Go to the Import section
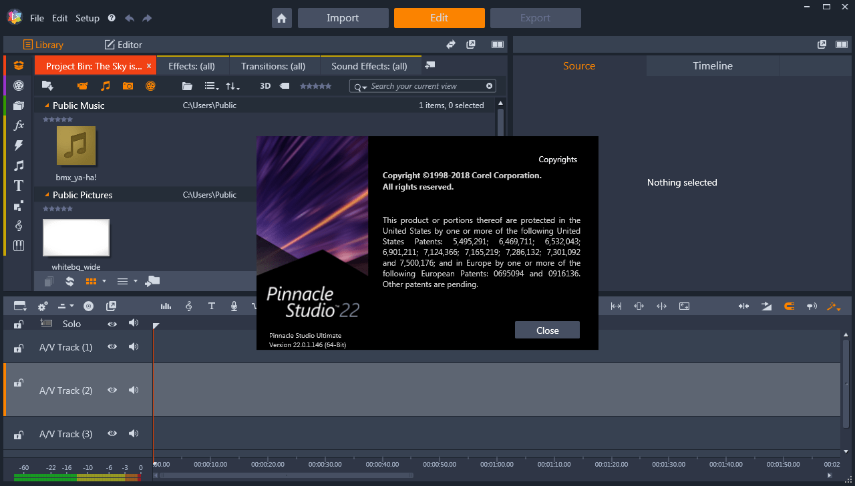The height and width of the screenshot is (486, 855). [x=343, y=18]
